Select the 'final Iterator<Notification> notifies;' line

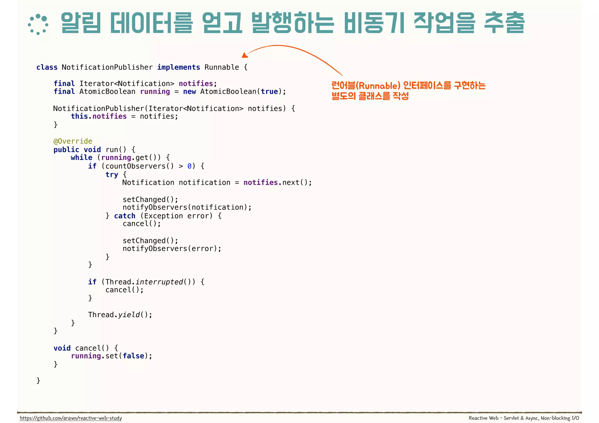[x=135, y=84]
